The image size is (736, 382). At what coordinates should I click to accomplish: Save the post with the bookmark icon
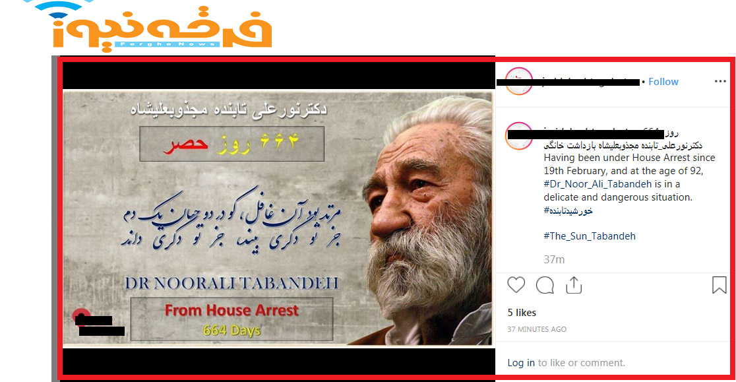(719, 285)
